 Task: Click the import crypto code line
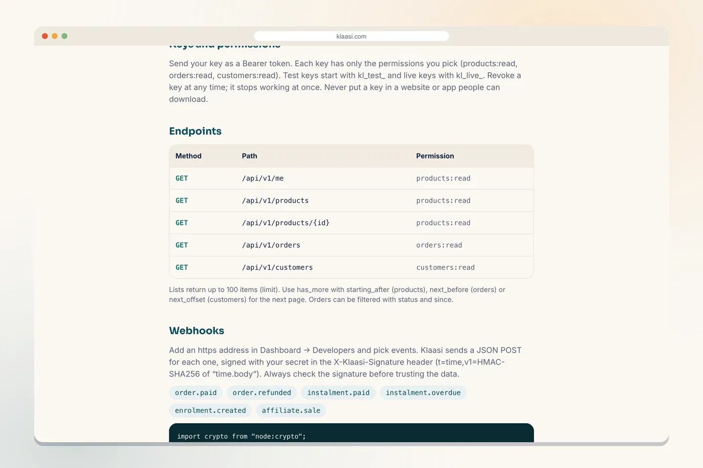pos(242,436)
